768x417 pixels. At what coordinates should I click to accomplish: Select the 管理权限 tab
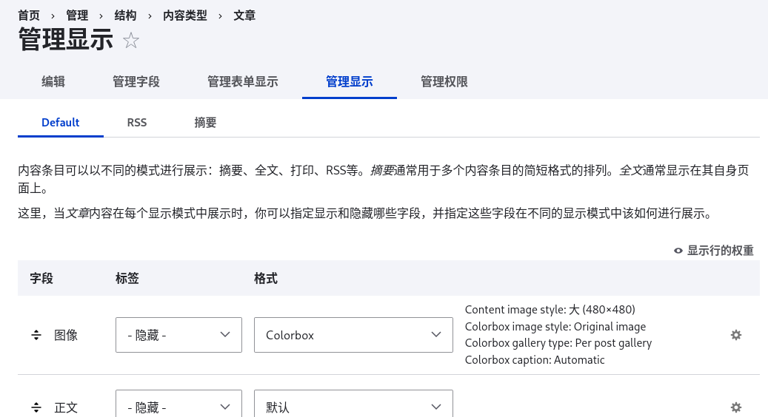click(444, 82)
